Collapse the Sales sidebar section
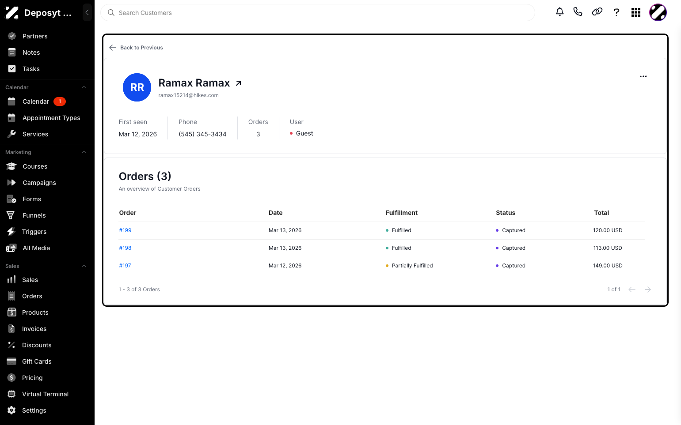The image size is (681, 425). [84, 266]
